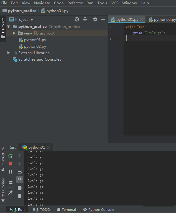Hide the Project tool window with minus icon
Image resolution: width=176 pixels, height=213 pixels.
[103, 19]
